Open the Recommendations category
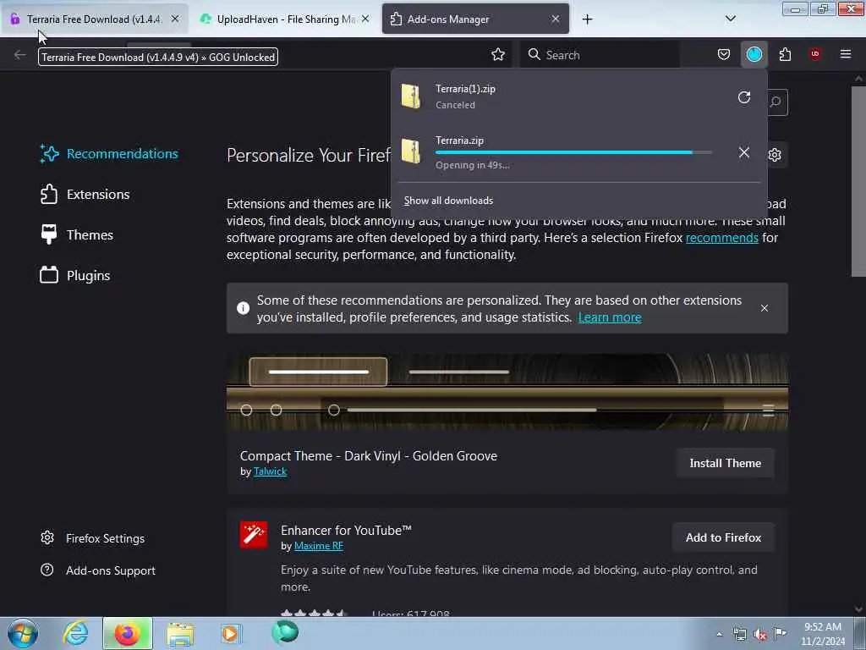The height and width of the screenshot is (650, 866). [109, 154]
